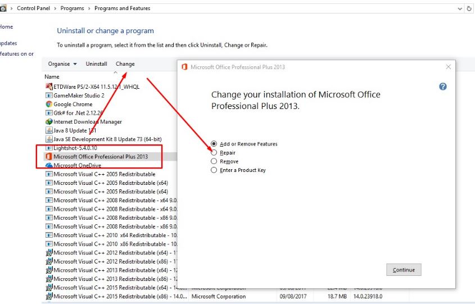Click the GameMaker Studio 2 icon
The height and width of the screenshot is (304, 475).
pos(49,96)
